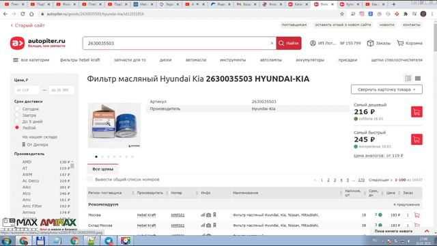The width and height of the screenshot is (437, 246).
Task: Open поставщикам link
Action: (294, 25)
